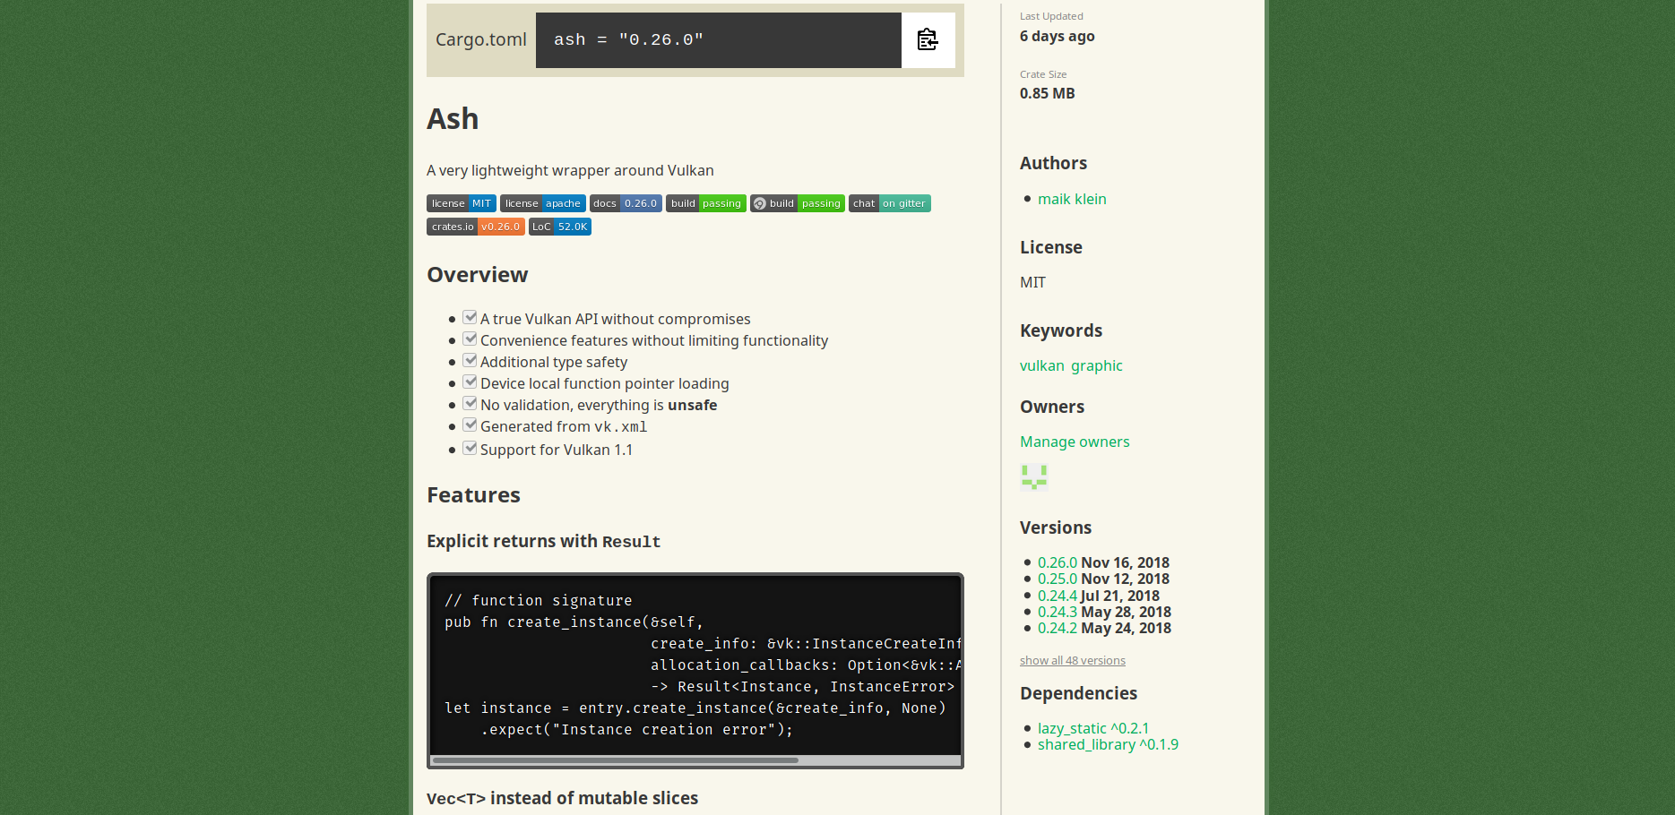1675x815 pixels.
Task: Toggle 'Device local function pointer loading' checkbox
Action: tap(470, 382)
